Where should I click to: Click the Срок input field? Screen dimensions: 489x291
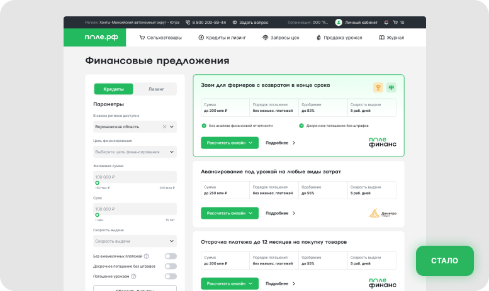point(135,209)
